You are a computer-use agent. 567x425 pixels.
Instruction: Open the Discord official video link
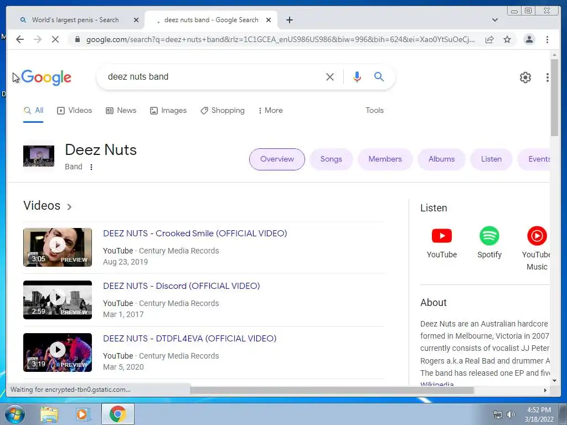182,286
